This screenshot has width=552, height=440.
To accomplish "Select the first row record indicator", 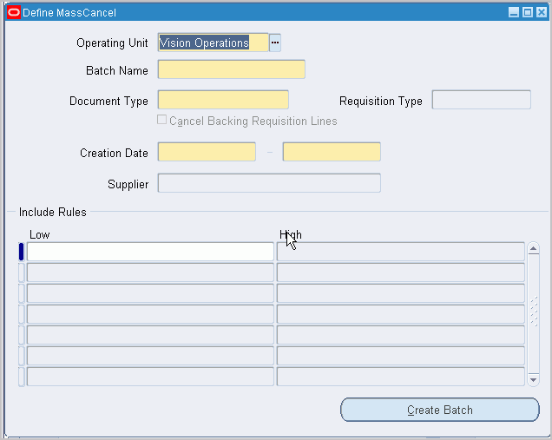I will [x=21, y=252].
